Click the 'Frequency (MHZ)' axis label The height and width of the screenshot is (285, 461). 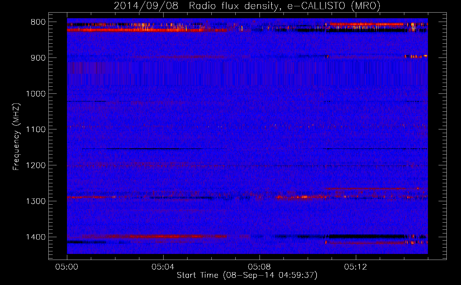(x=17, y=137)
